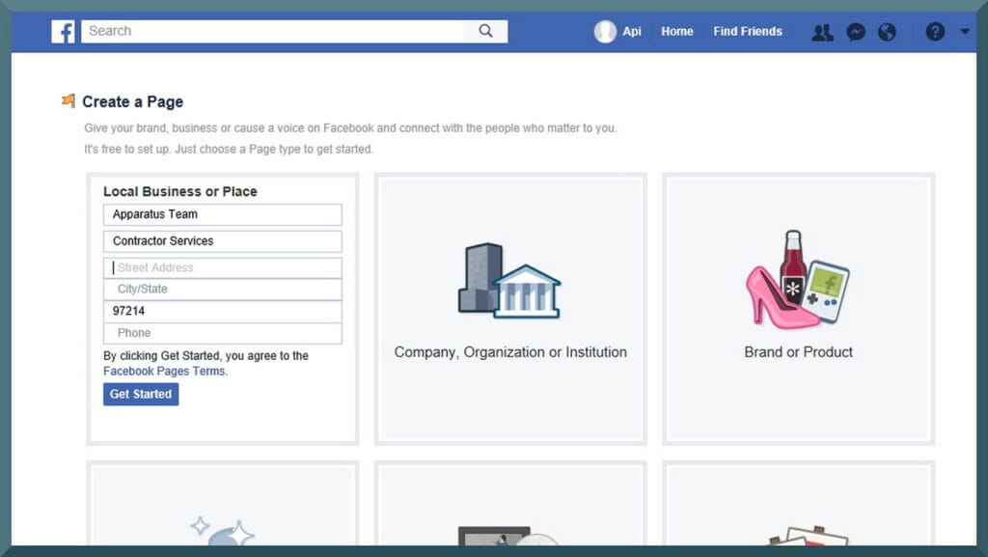
Task: Click the Apparatus Team name field
Action: pyautogui.click(x=223, y=215)
